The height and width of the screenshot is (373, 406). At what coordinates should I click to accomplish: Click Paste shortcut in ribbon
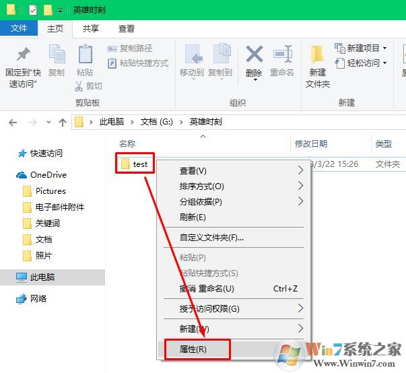(138, 63)
